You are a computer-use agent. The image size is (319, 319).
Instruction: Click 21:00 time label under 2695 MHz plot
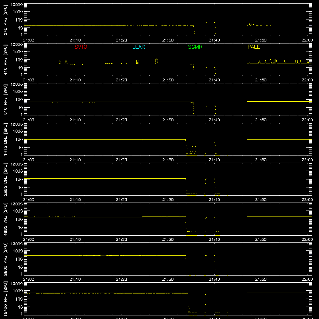click(x=29, y=200)
